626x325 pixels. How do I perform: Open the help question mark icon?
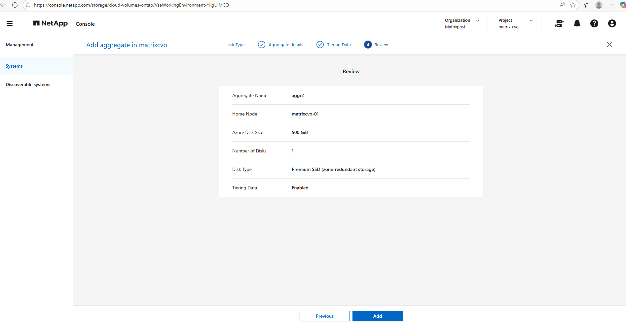(594, 23)
